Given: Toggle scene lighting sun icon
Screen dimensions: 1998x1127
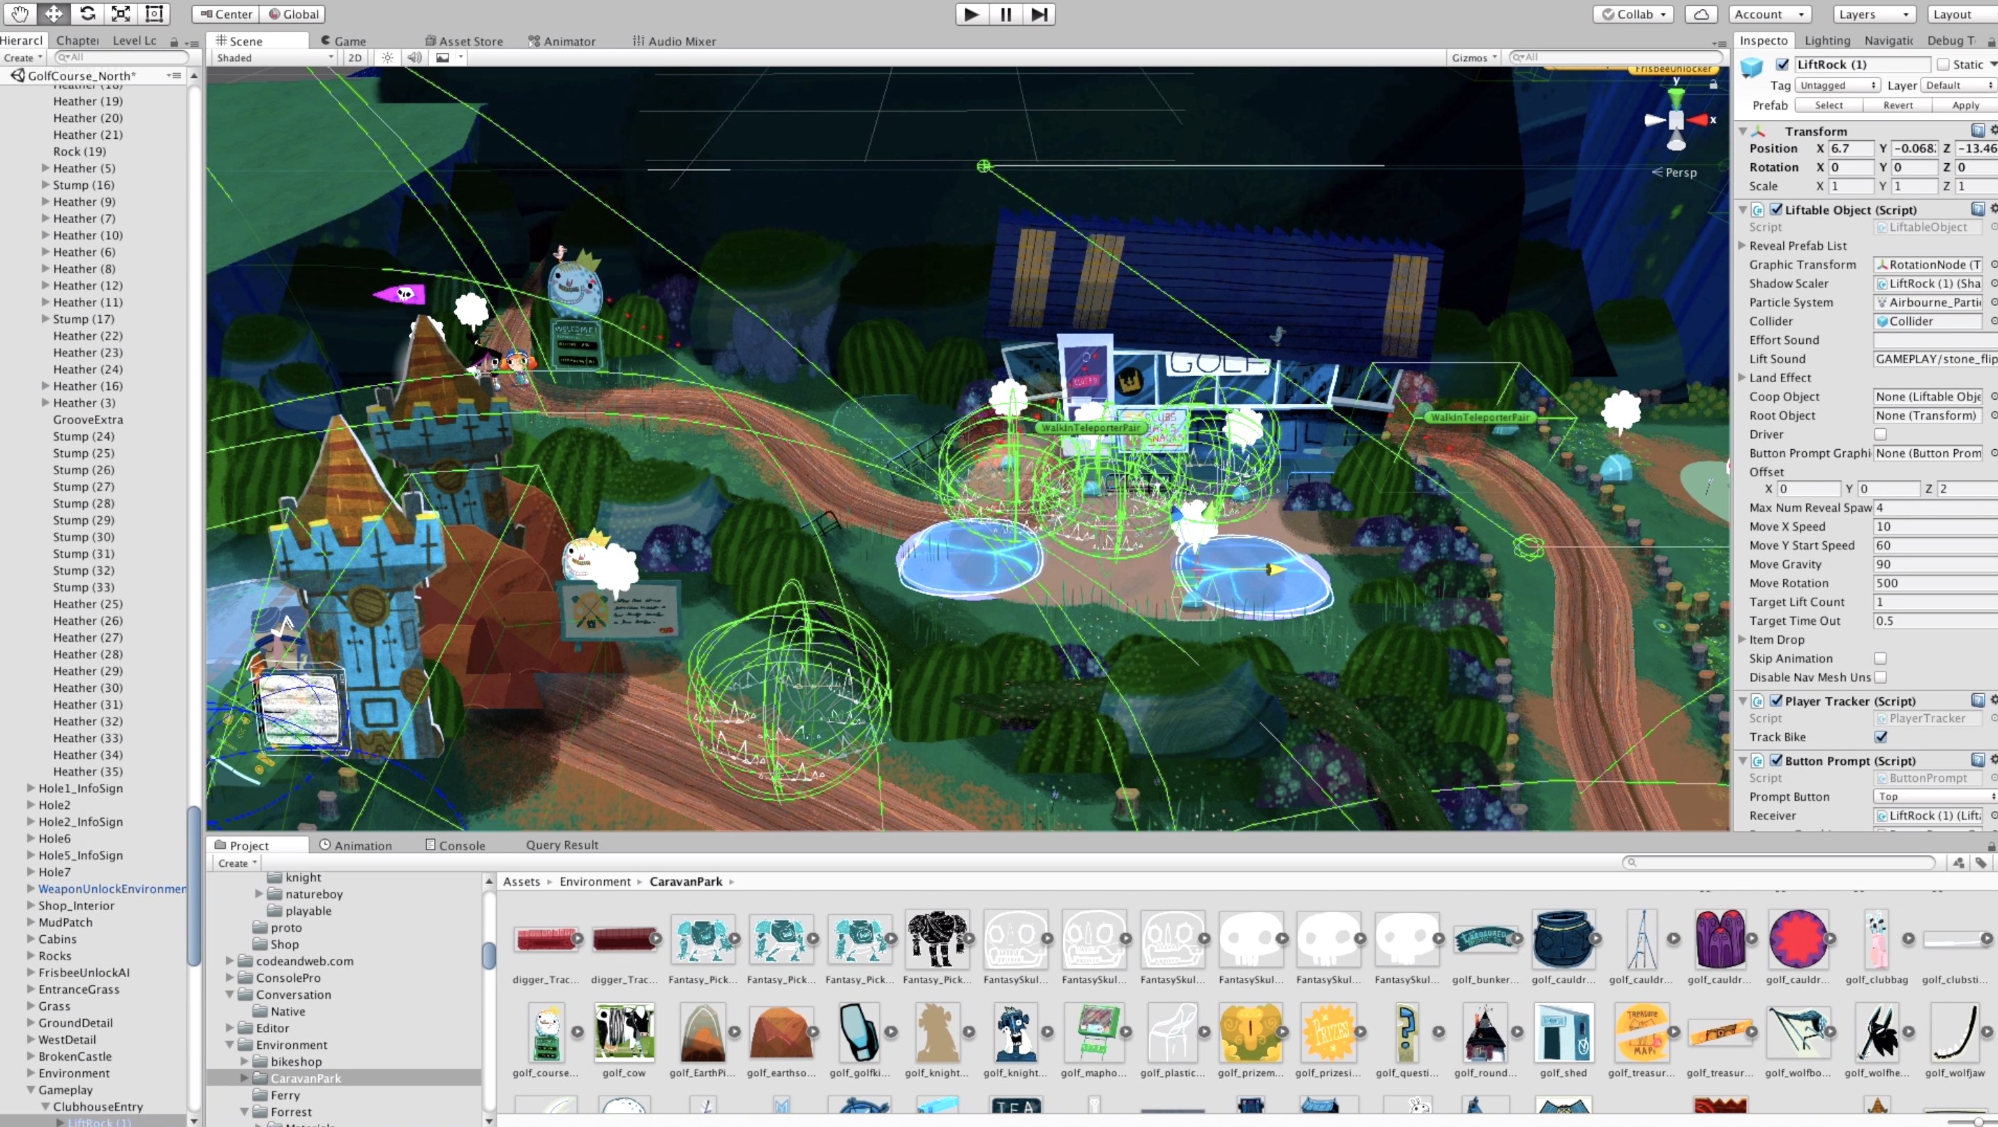Looking at the screenshot, I should pos(388,57).
